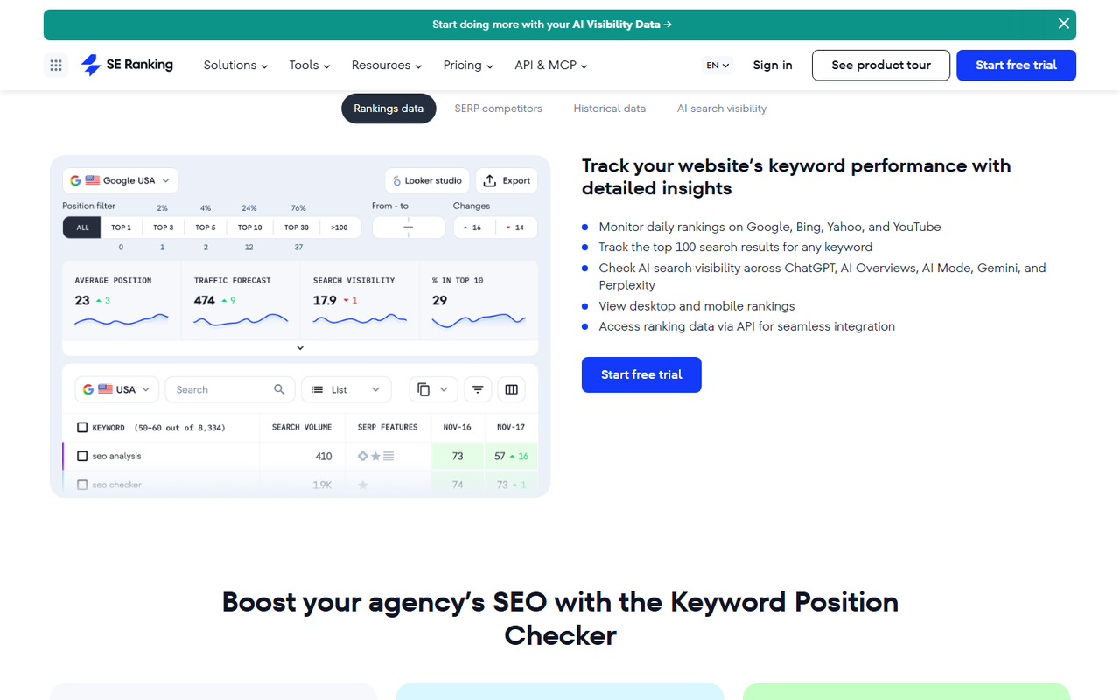
Task: Open the Google USA dropdown
Action: click(121, 180)
